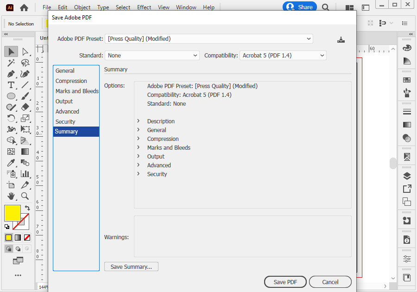Select the Perspective Grid tool

tap(25, 140)
